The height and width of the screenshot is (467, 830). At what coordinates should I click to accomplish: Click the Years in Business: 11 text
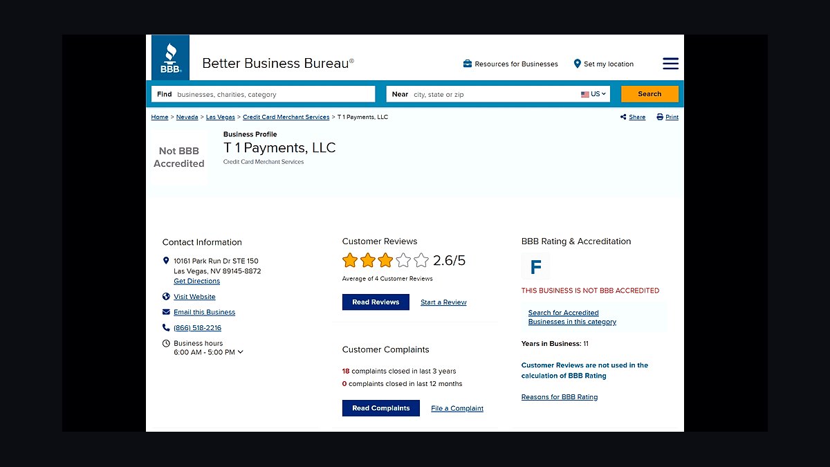point(555,343)
